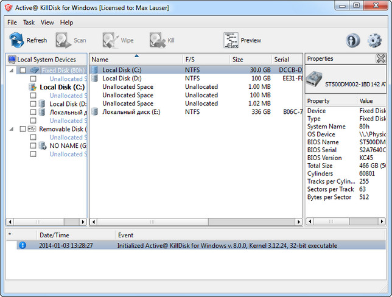Click right scroll arrow of volume list
The width and height of the screenshot is (392, 297).
click(x=298, y=222)
